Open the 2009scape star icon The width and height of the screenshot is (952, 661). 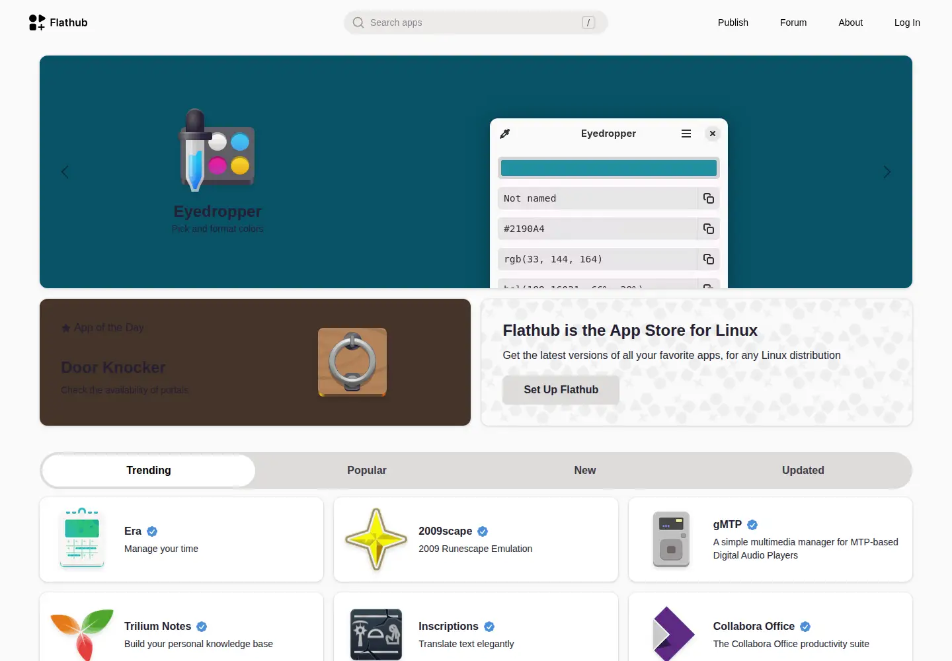coord(376,539)
